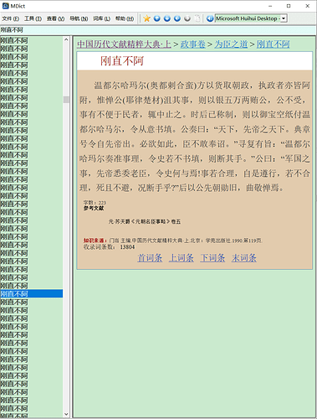Screen dimensions: 317x419
Task: Open the 词库 (L) menu
Action: tap(101, 18)
